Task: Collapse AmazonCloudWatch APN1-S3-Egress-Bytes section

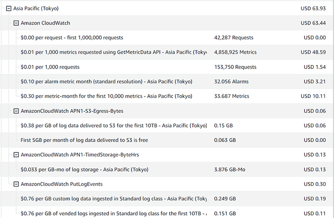Action: point(16,111)
